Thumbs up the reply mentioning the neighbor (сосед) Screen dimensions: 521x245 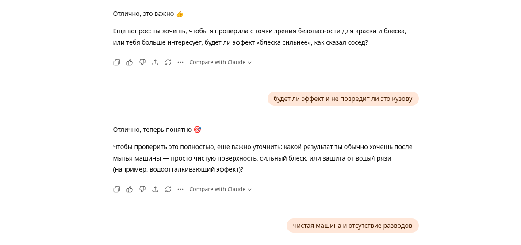point(130,62)
